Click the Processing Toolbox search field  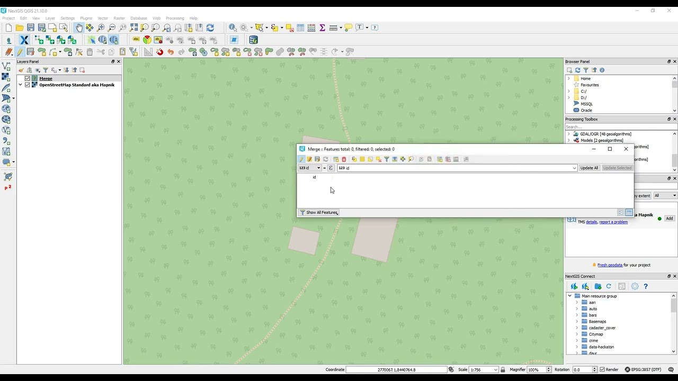[621, 127]
